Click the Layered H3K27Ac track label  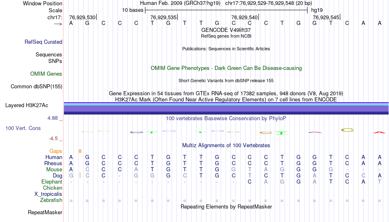(27, 105)
